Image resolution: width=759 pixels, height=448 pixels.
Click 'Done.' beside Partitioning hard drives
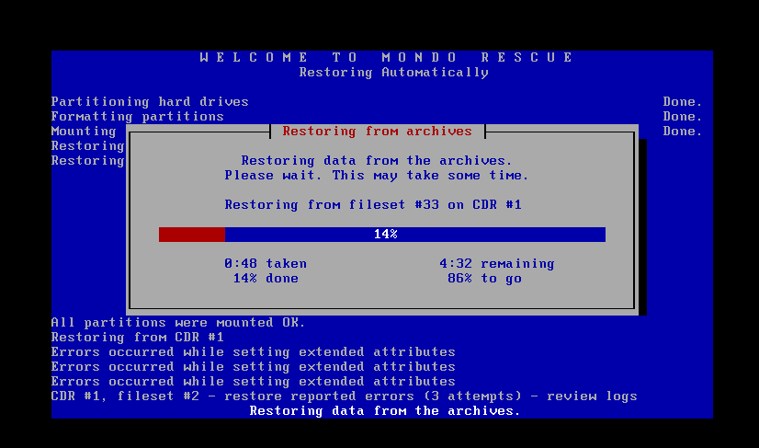(683, 102)
